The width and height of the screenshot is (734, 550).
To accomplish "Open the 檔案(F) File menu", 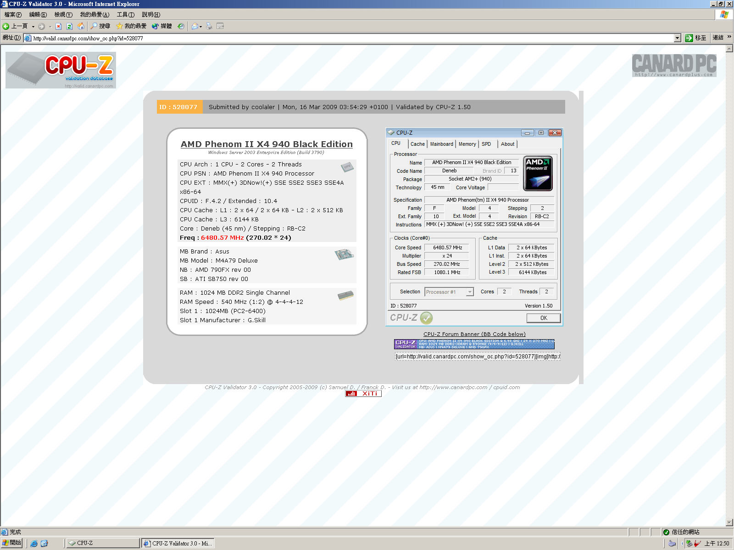I will coord(13,15).
